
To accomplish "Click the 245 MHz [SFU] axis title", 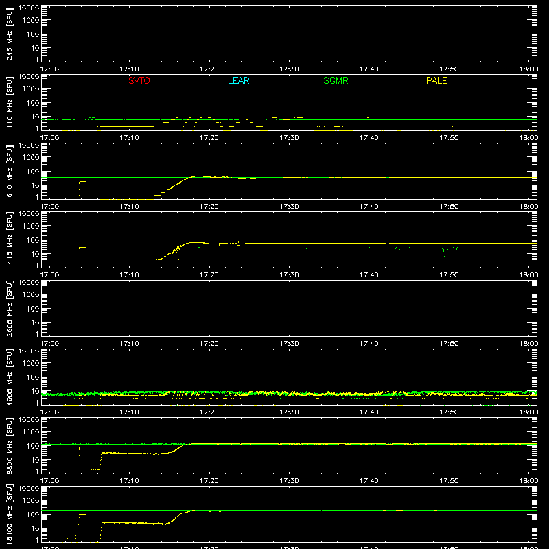I will click(x=9, y=34).
